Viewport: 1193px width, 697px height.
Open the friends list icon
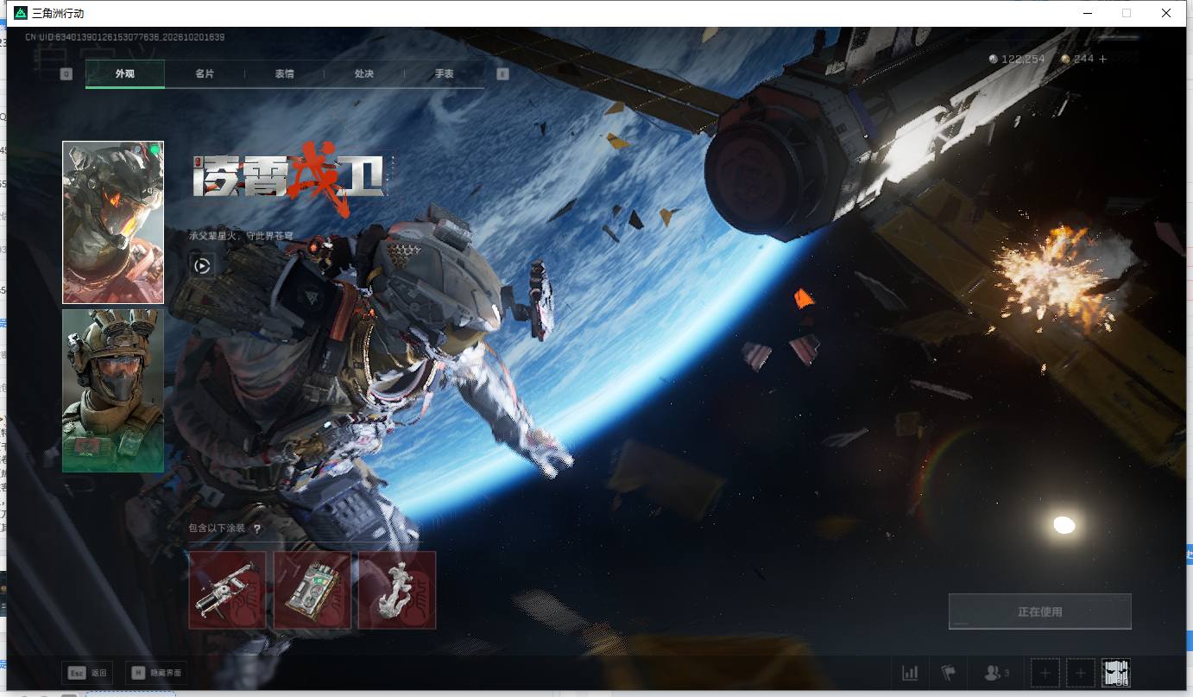[997, 673]
